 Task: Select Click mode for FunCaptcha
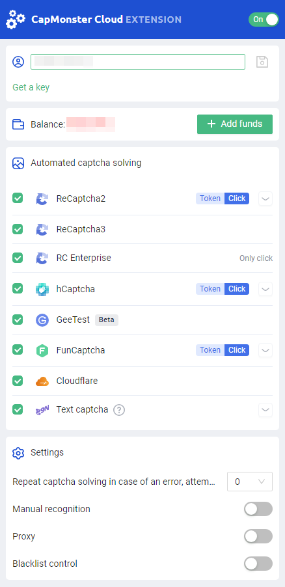tap(237, 350)
